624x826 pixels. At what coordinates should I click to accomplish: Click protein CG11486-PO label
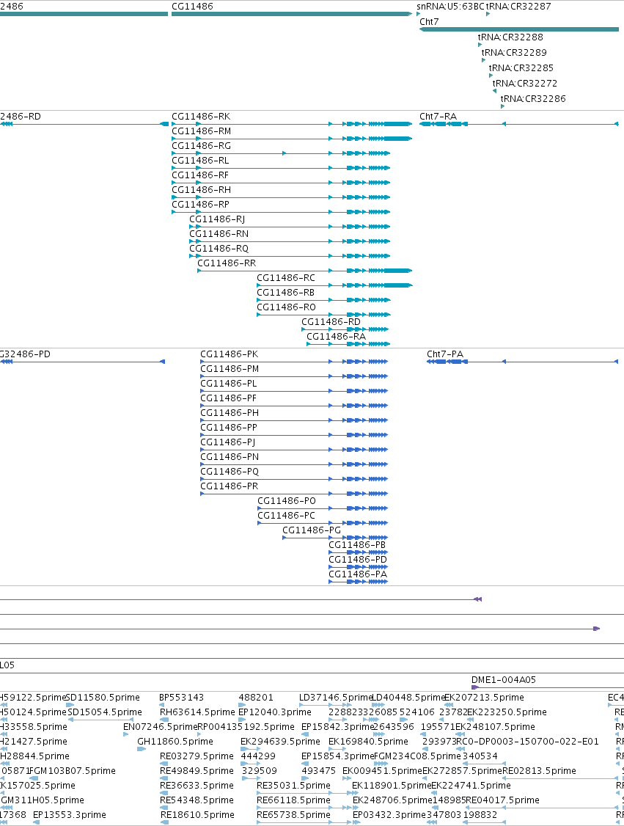287,500
